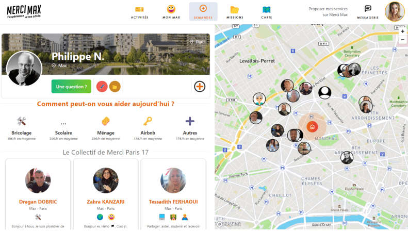Click Dragan DOBRIC's photo
This screenshot has height=231, width=408.
(38, 180)
